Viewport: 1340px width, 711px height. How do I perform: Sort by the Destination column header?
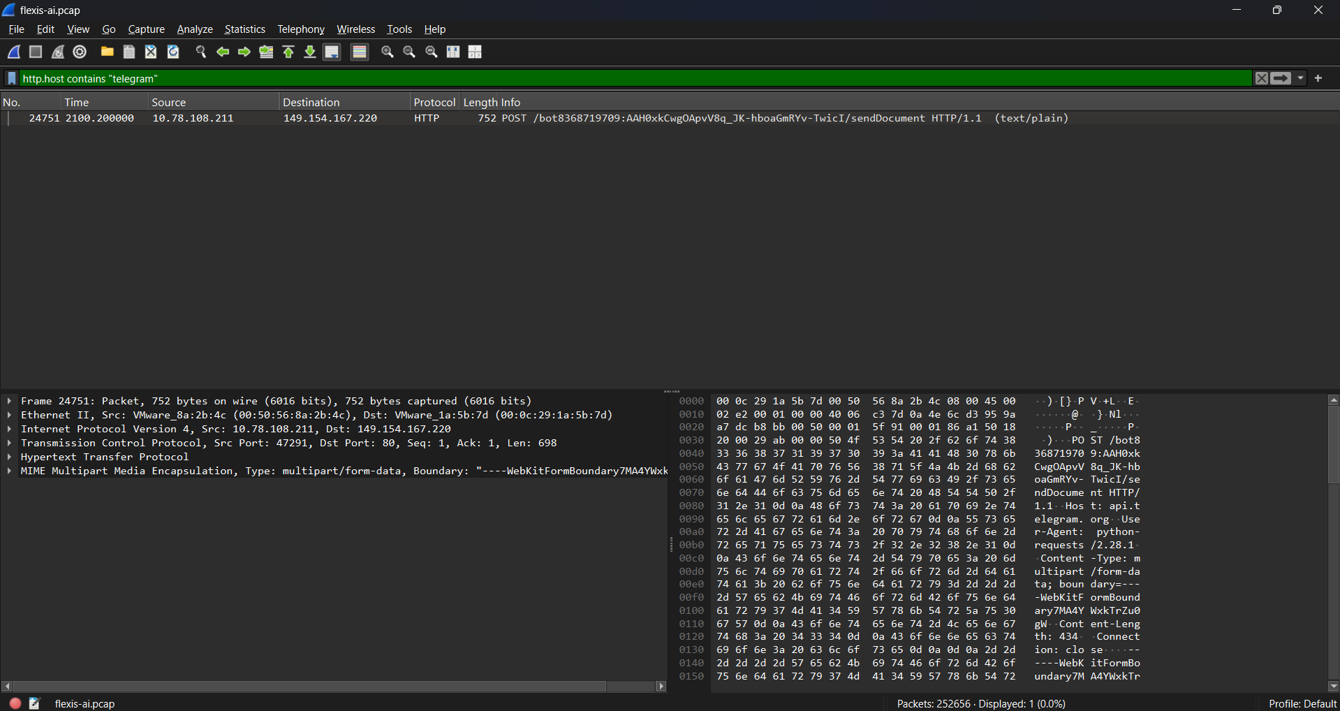pyautogui.click(x=345, y=102)
